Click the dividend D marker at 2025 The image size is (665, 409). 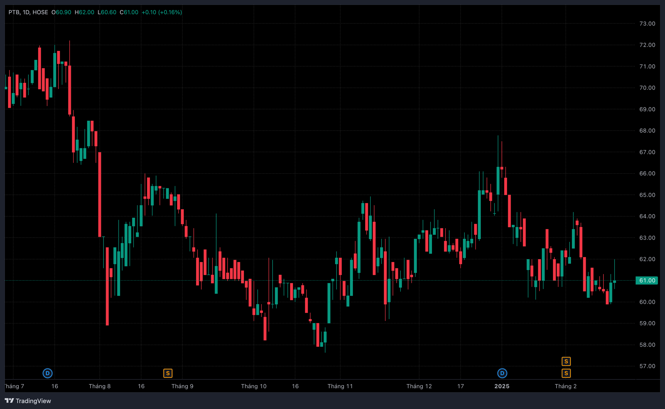tap(502, 373)
